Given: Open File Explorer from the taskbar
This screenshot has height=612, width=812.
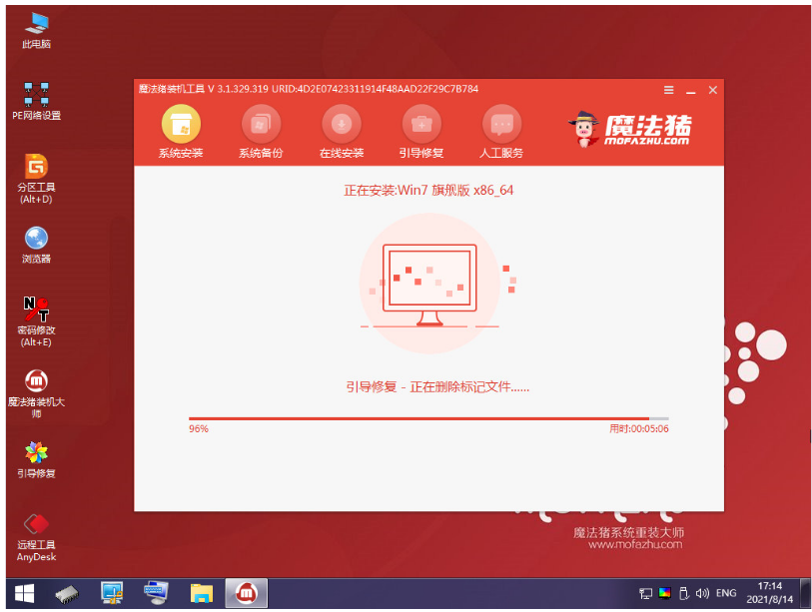Looking at the screenshot, I should [202, 593].
